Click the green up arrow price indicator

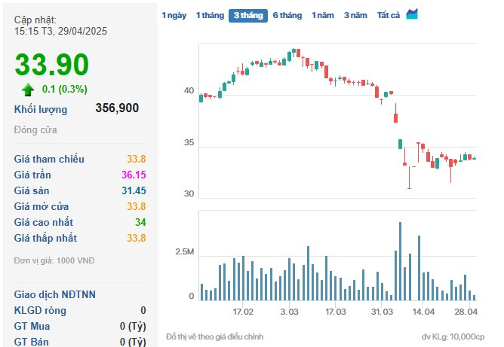[28, 90]
